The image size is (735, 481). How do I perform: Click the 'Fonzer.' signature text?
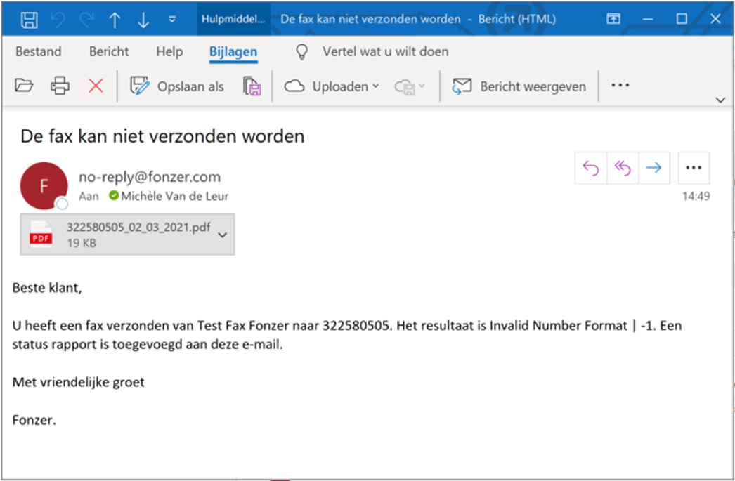pos(34,420)
